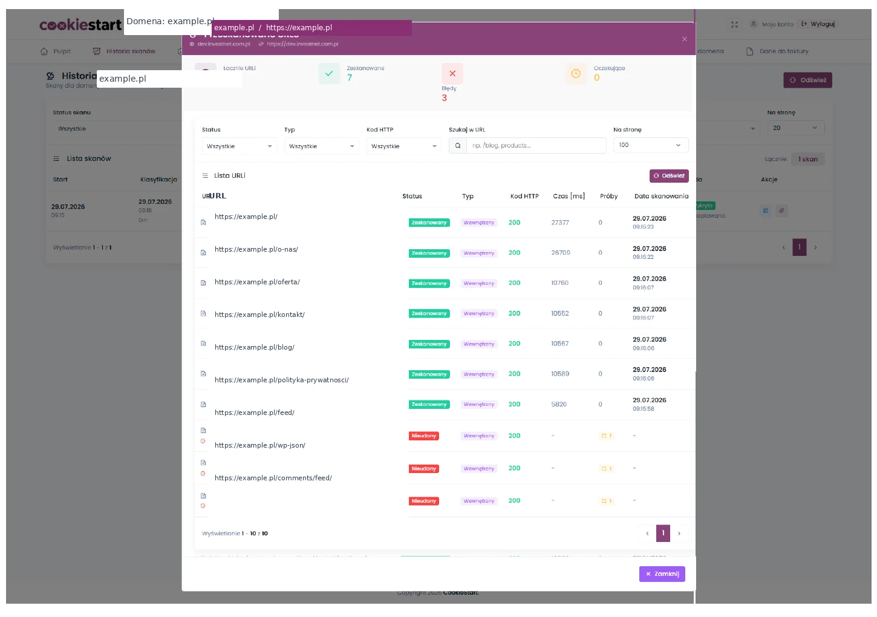Open the Typ filter dropdown
This screenshot has height=617, width=877.
pos(322,146)
